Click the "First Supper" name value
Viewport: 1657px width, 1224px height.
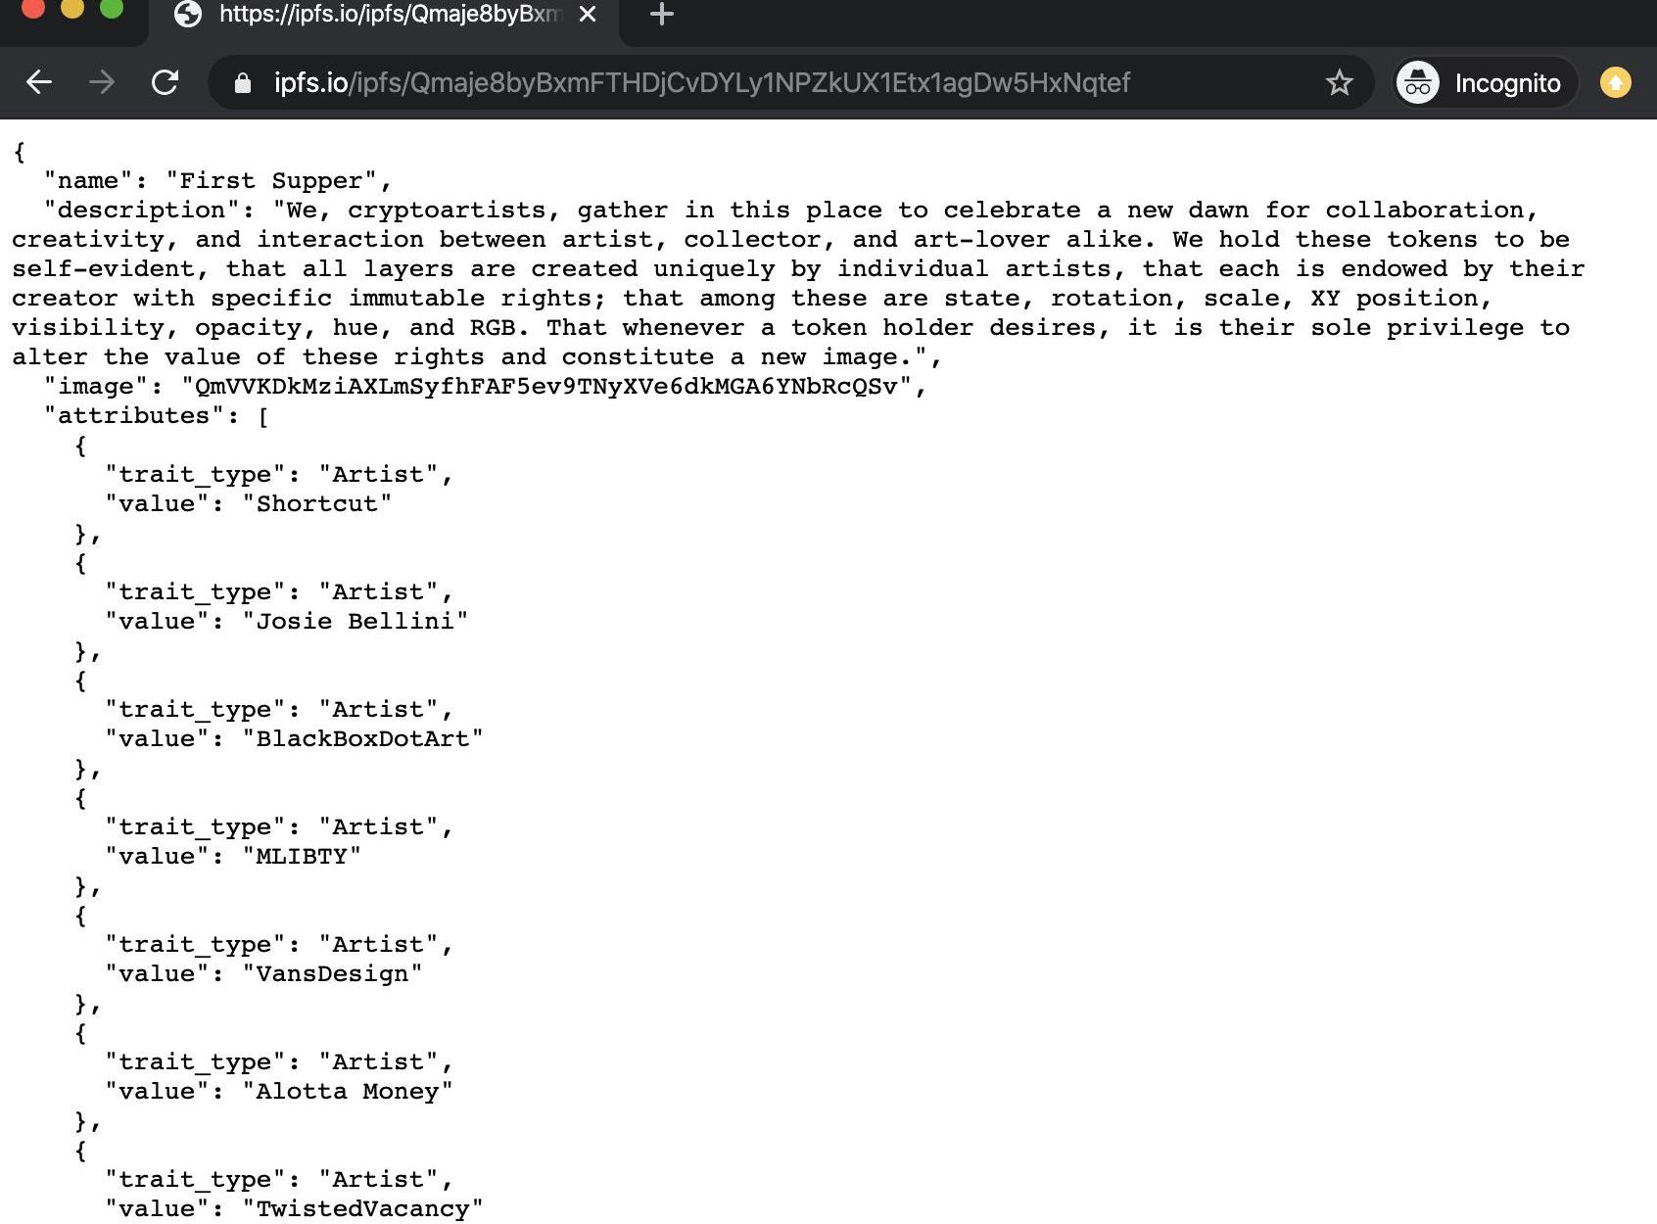pos(271,181)
